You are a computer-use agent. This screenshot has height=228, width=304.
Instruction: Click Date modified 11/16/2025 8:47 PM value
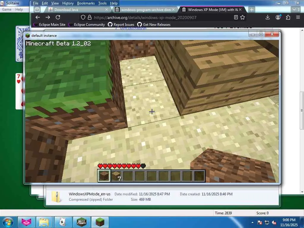click(x=154, y=194)
